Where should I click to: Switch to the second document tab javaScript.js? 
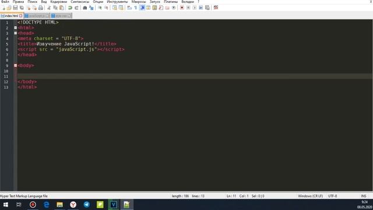coord(37,16)
